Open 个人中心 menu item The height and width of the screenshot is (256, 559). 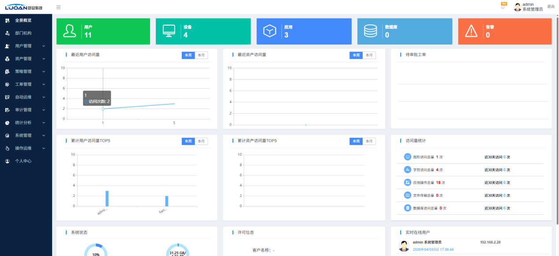(26, 161)
